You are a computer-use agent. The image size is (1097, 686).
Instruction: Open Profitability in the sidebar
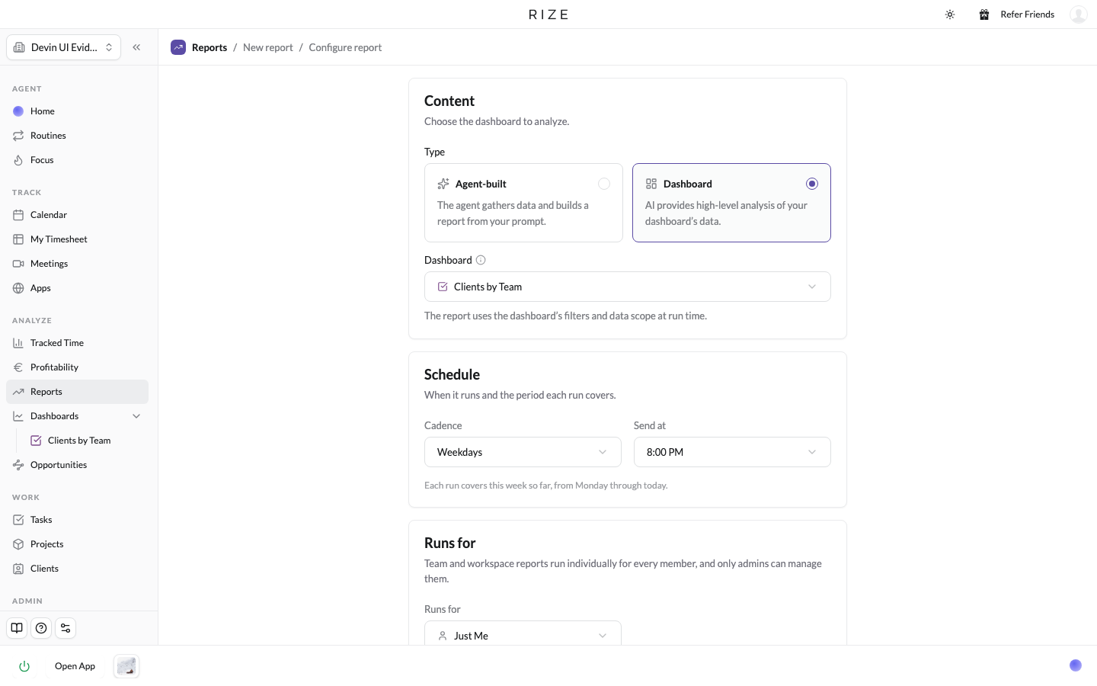[x=77, y=367]
